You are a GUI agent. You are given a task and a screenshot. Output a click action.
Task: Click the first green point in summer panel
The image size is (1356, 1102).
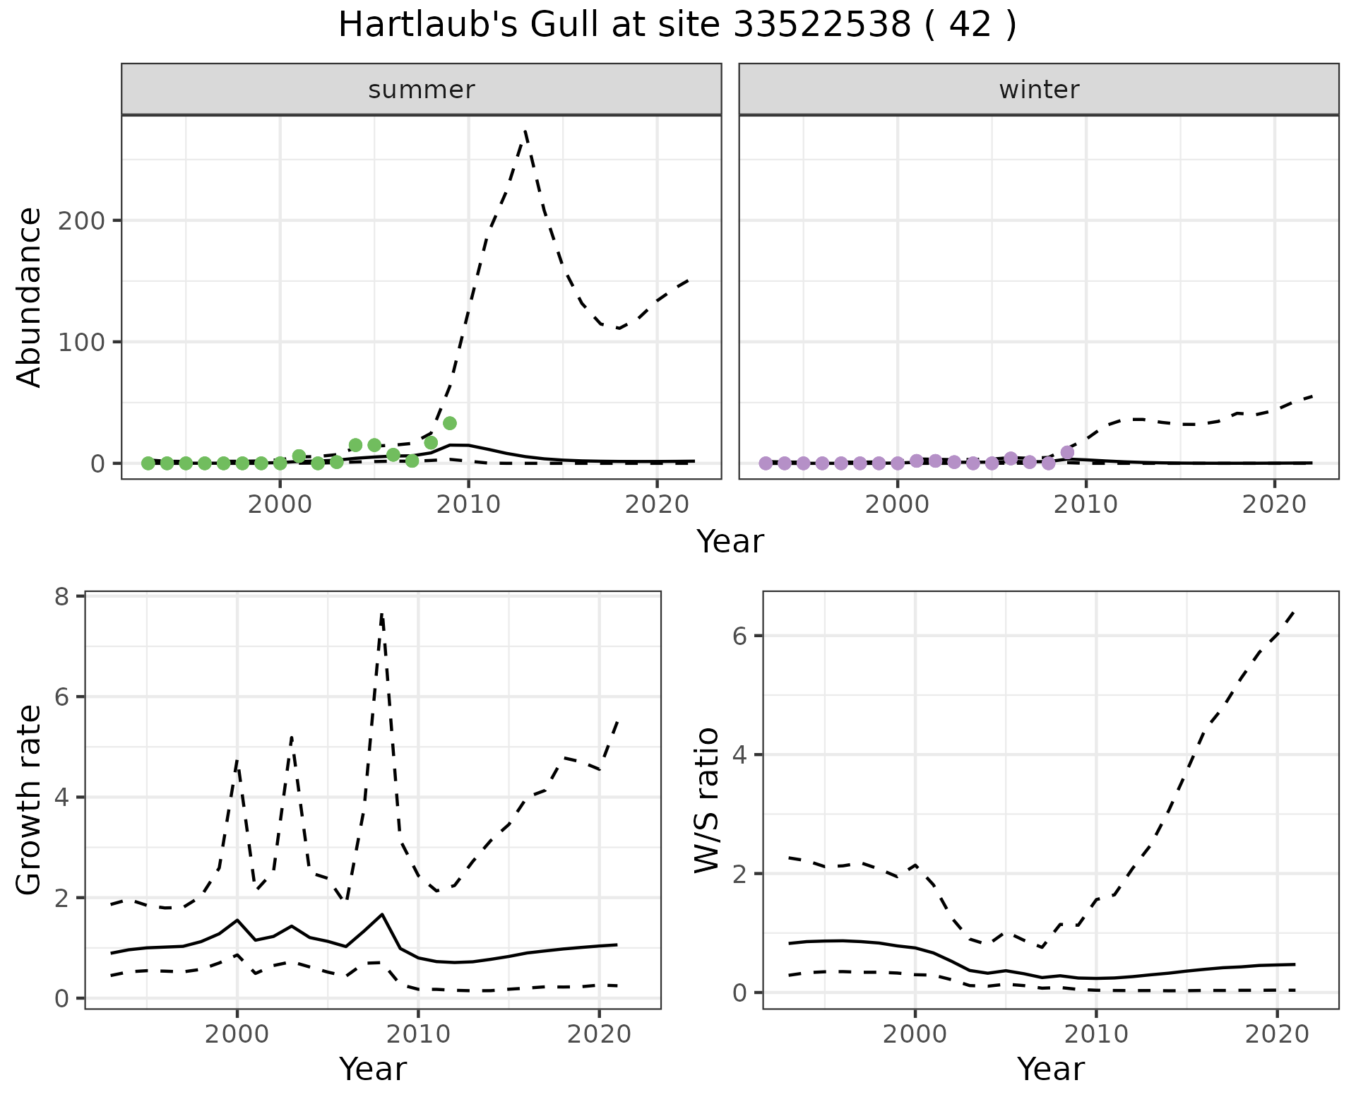148,463
